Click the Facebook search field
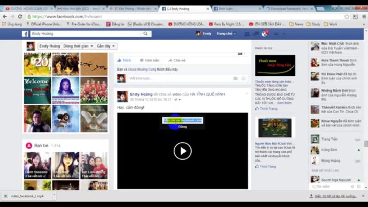Viewport: 368px width, 207px height. point(86,34)
